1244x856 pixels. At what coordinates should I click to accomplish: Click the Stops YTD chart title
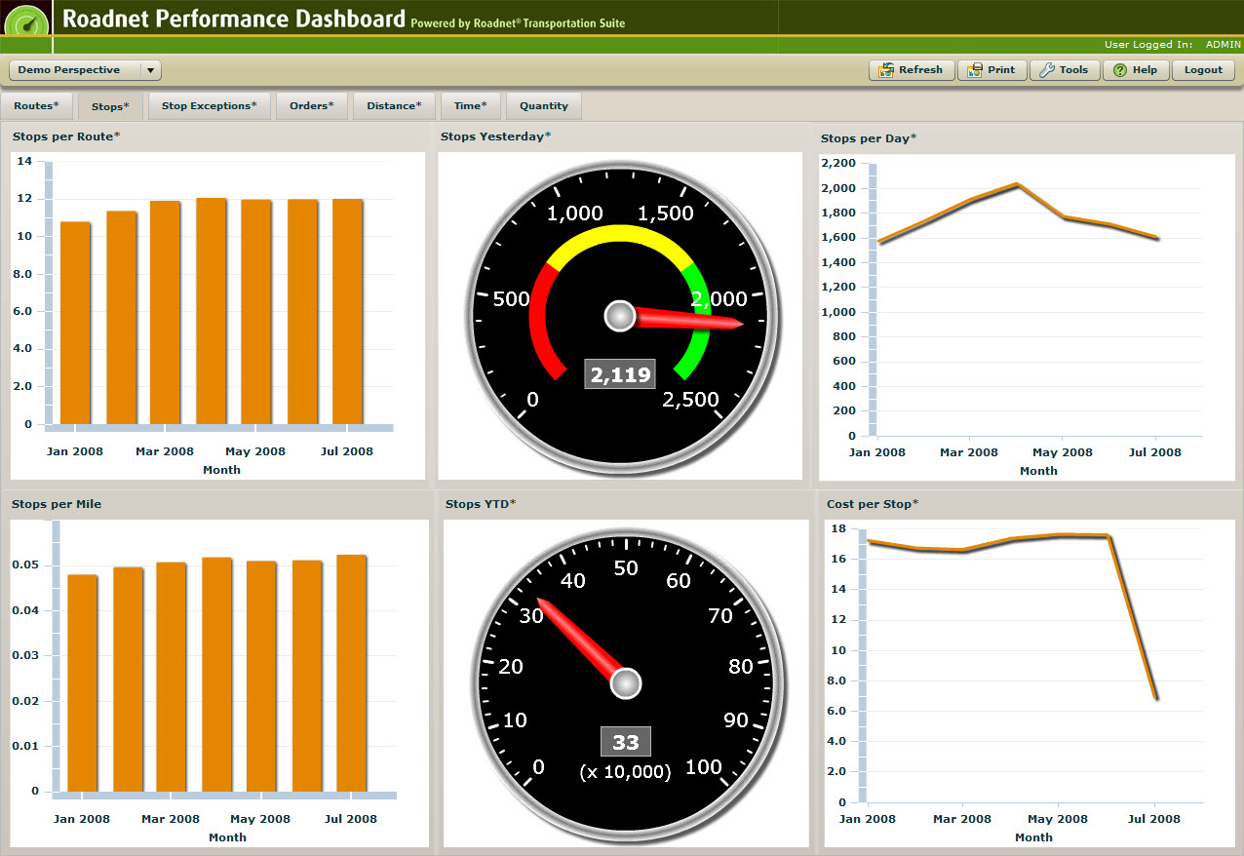click(x=481, y=504)
